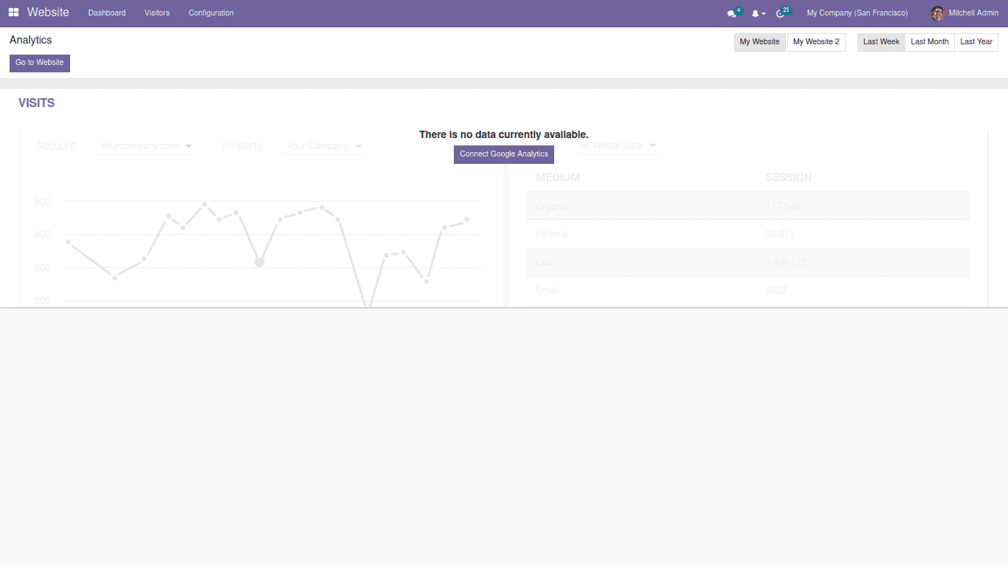Click the Website app title
1008x567 pixels.
[x=48, y=13]
